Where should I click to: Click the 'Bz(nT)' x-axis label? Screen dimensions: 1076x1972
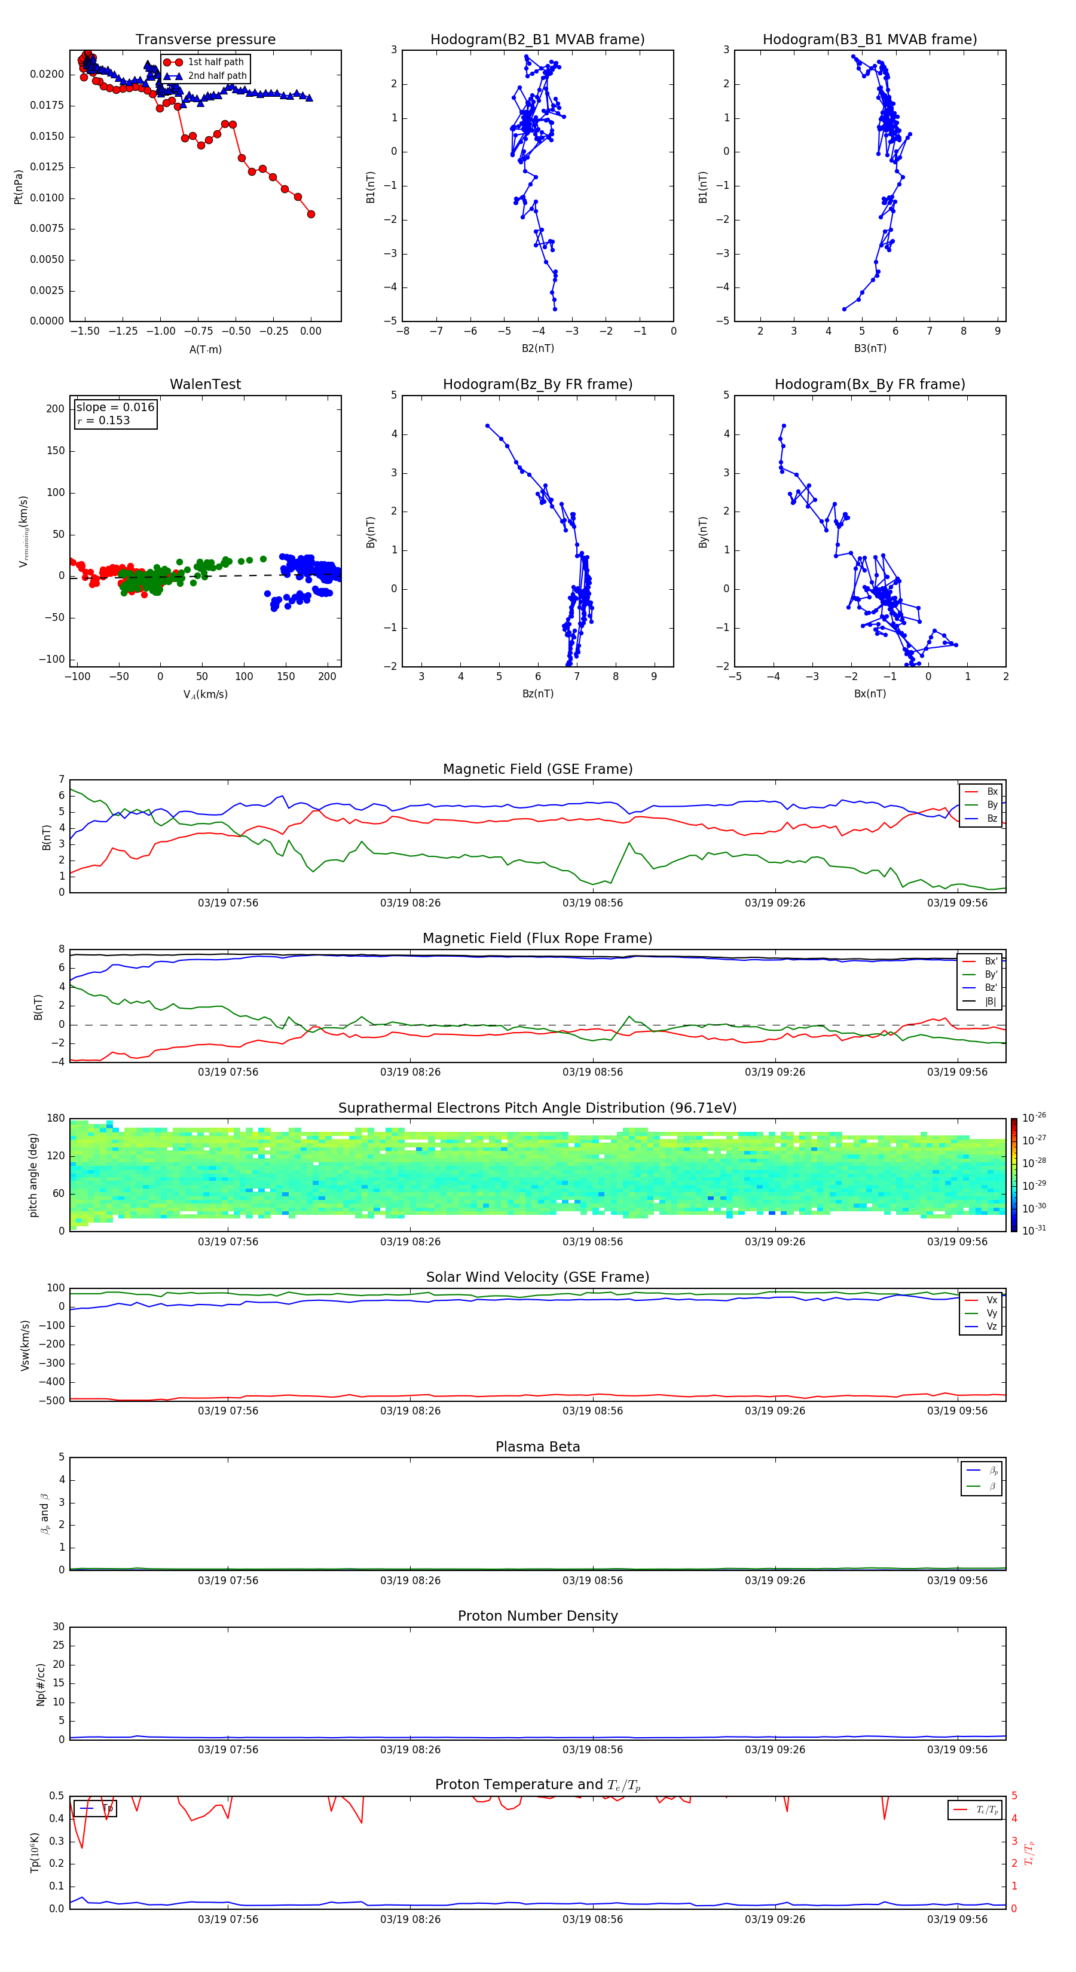tap(537, 694)
